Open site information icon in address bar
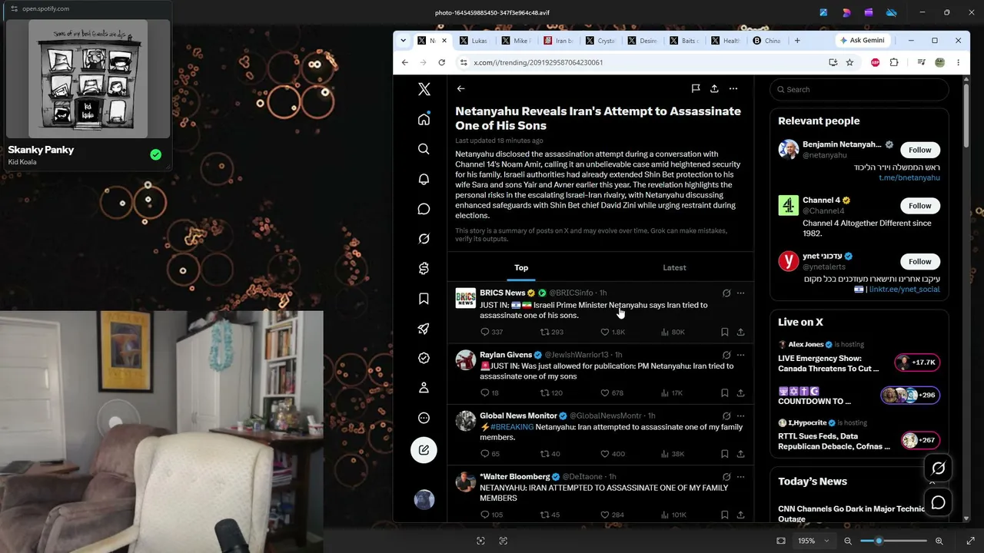The width and height of the screenshot is (984, 553). click(x=463, y=62)
